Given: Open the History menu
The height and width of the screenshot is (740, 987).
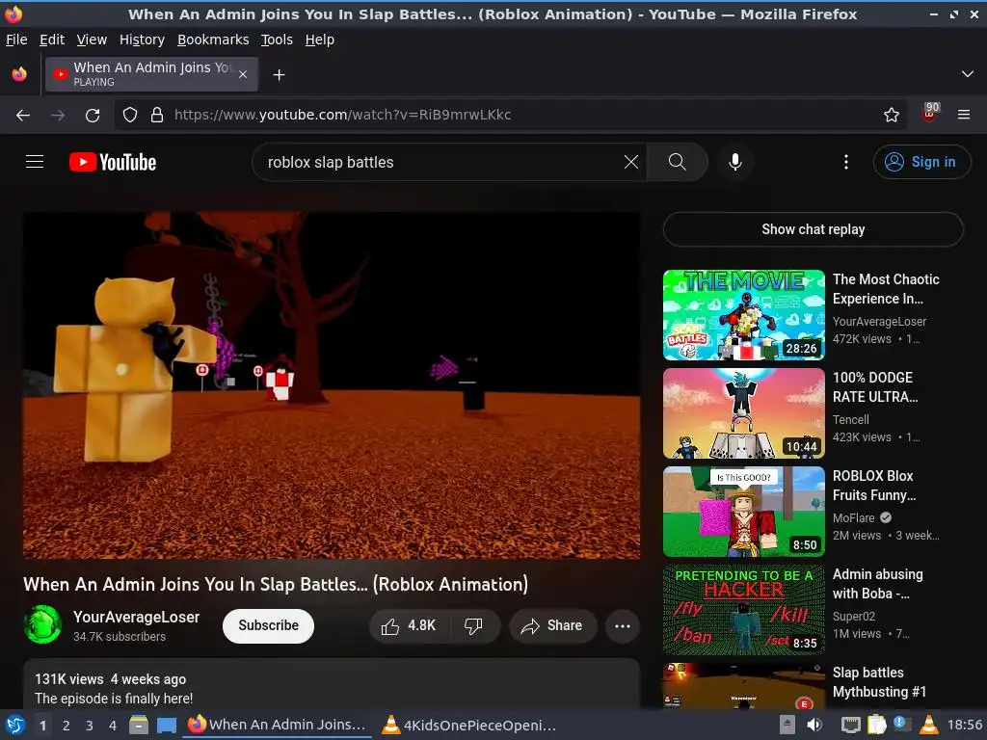Looking at the screenshot, I should coord(143,40).
